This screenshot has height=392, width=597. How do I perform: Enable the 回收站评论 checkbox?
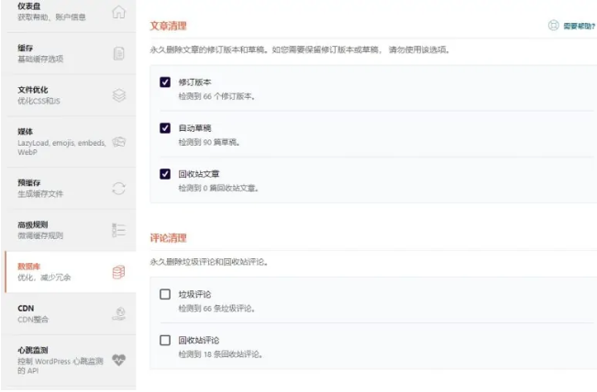click(x=165, y=340)
